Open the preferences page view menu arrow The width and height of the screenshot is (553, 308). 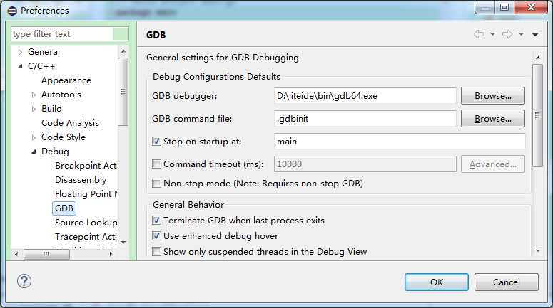(535, 34)
